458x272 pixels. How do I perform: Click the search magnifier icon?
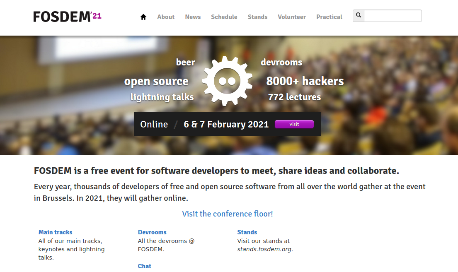click(359, 15)
